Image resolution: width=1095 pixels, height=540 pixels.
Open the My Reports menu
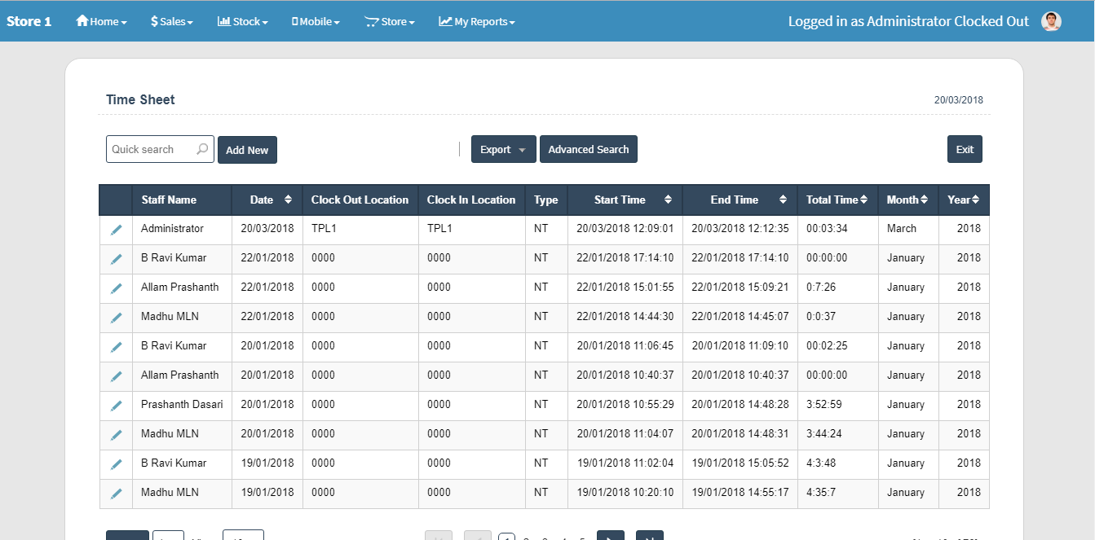(477, 22)
